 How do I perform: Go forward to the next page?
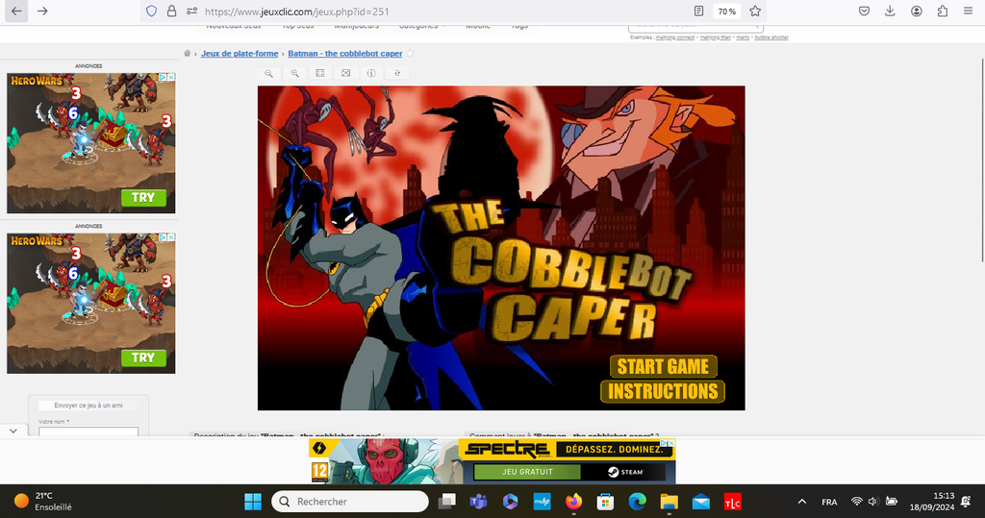(42, 12)
